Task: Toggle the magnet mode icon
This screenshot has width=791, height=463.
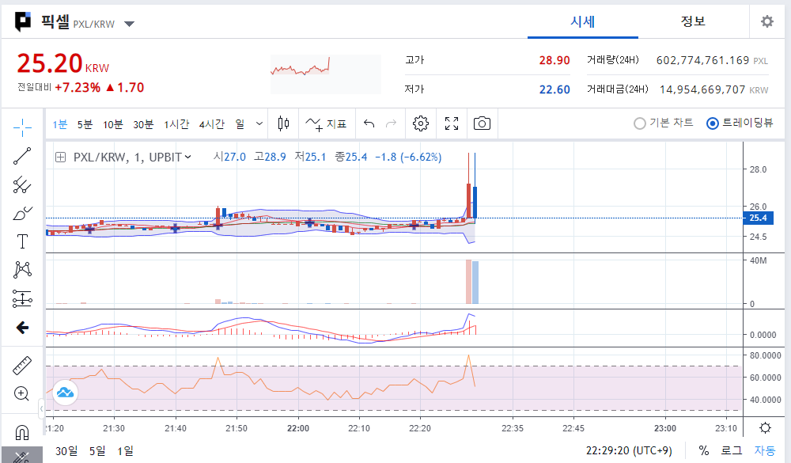Action: click(x=22, y=432)
